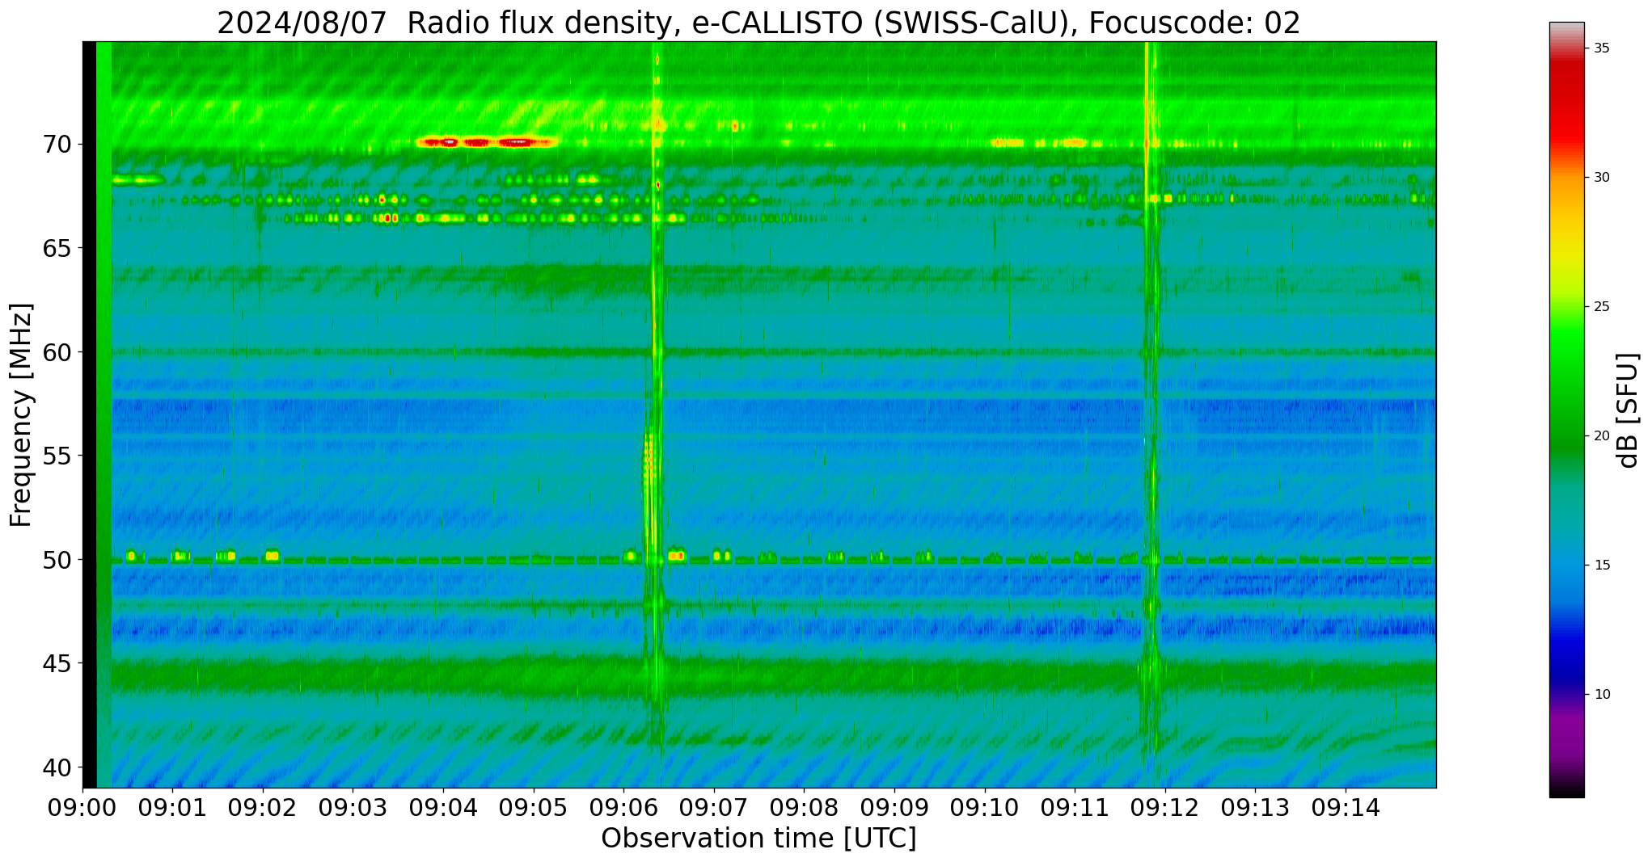This screenshot has width=1652, height=862.
Task: Click the 09:14 time tick label
Action: pos(1346,807)
